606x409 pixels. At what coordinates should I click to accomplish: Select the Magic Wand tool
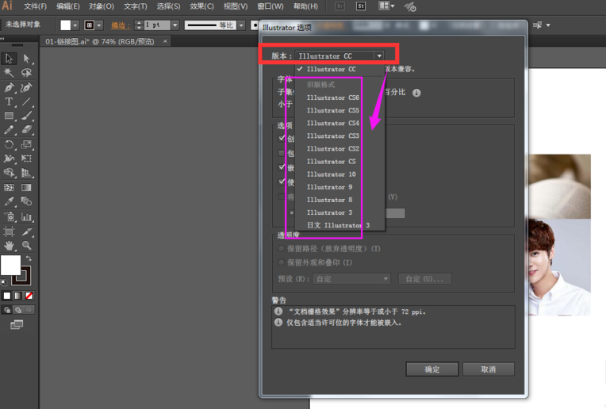click(x=10, y=73)
